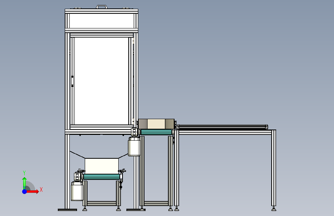Select the upper white header panel of cabinet
This screenshot has width=334, height=216.
[102, 21]
